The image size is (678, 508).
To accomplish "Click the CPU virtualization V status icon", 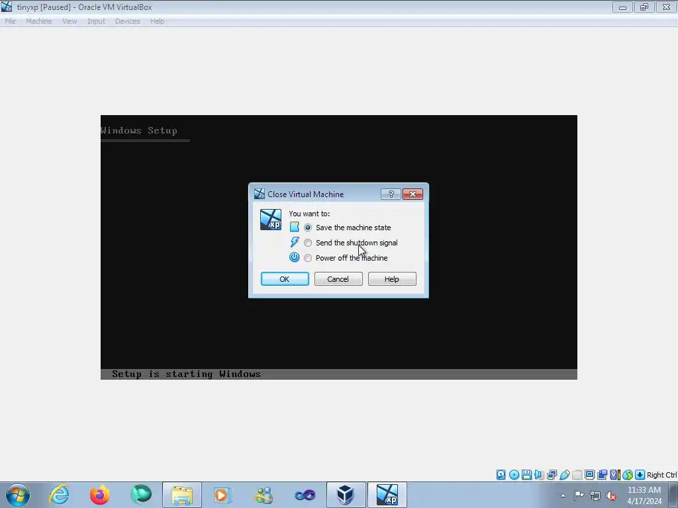I will [614, 475].
